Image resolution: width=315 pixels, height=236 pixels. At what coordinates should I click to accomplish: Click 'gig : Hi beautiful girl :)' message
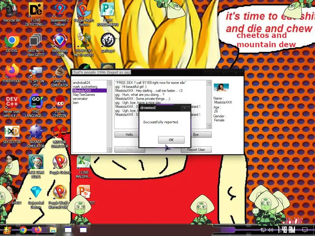point(131,86)
